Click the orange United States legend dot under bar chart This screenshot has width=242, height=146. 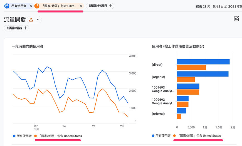coord(174,136)
